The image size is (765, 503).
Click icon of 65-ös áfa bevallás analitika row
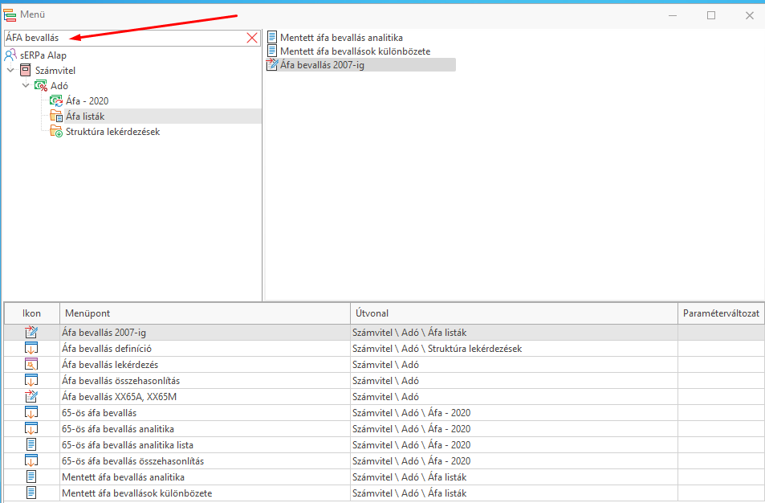pyautogui.click(x=31, y=429)
